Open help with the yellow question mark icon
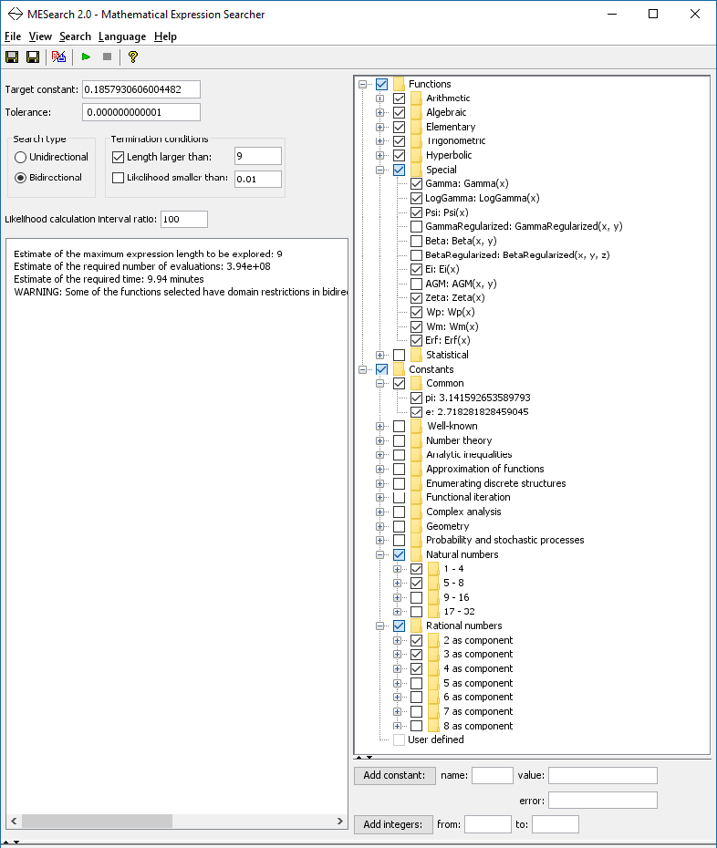Screen dimensions: 717x848 pyautogui.click(x=133, y=57)
